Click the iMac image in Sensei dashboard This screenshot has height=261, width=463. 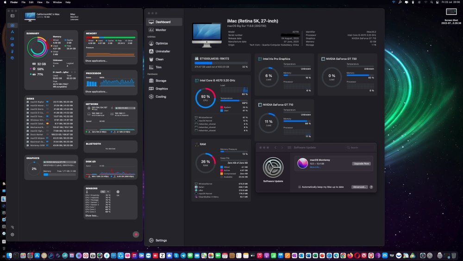click(x=206, y=35)
